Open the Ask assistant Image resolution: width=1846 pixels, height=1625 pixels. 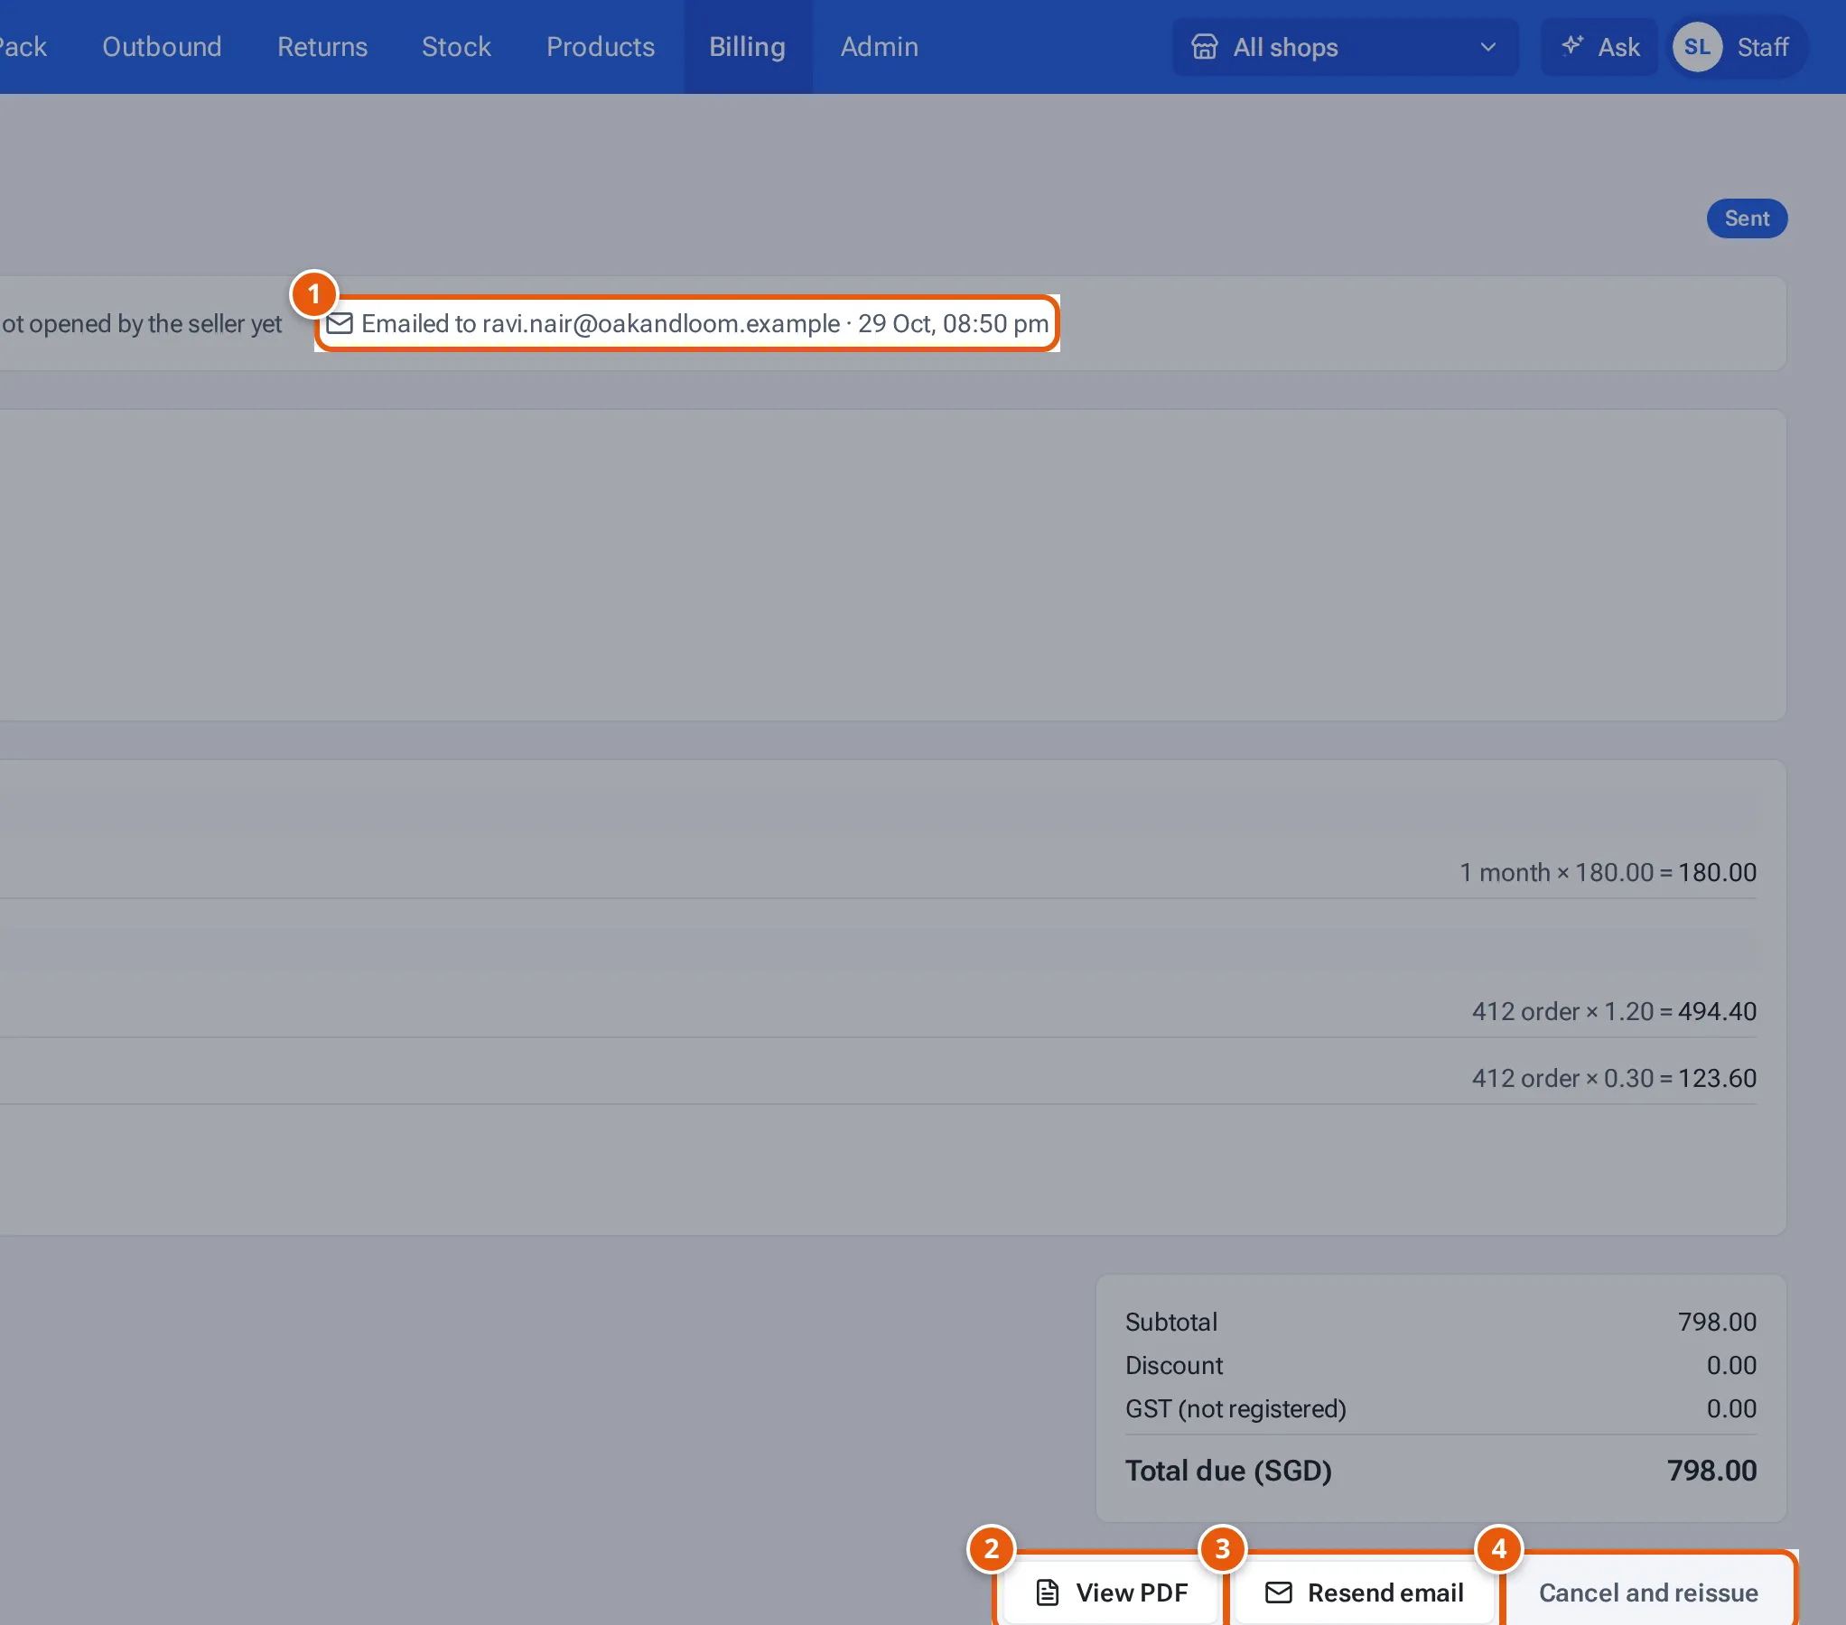tap(1599, 47)
